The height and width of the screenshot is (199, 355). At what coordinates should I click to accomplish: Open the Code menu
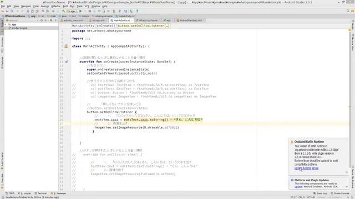[x=35, y=6]
